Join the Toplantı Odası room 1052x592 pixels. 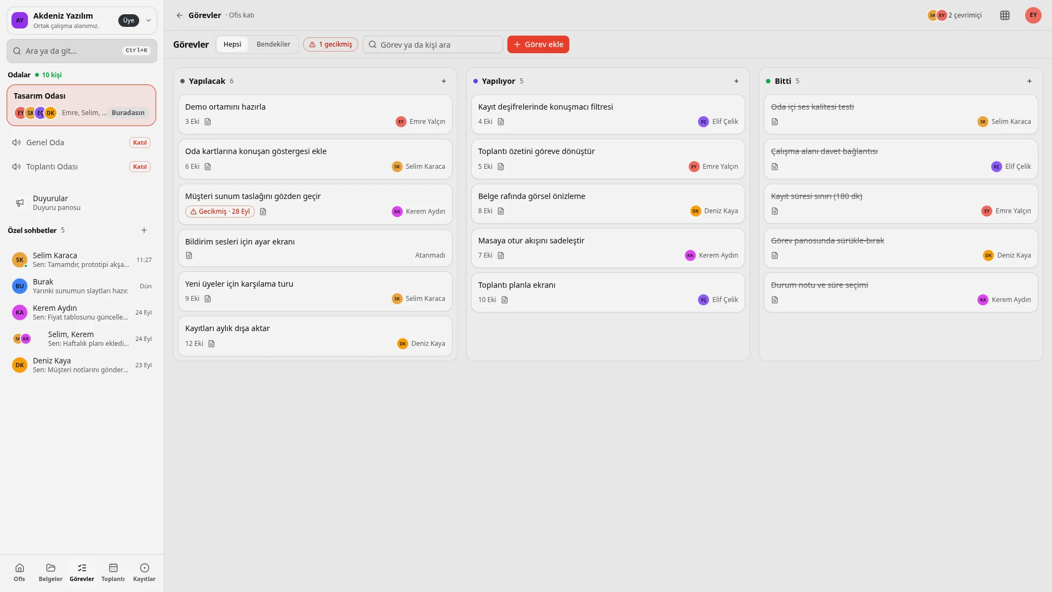(140, 167)
